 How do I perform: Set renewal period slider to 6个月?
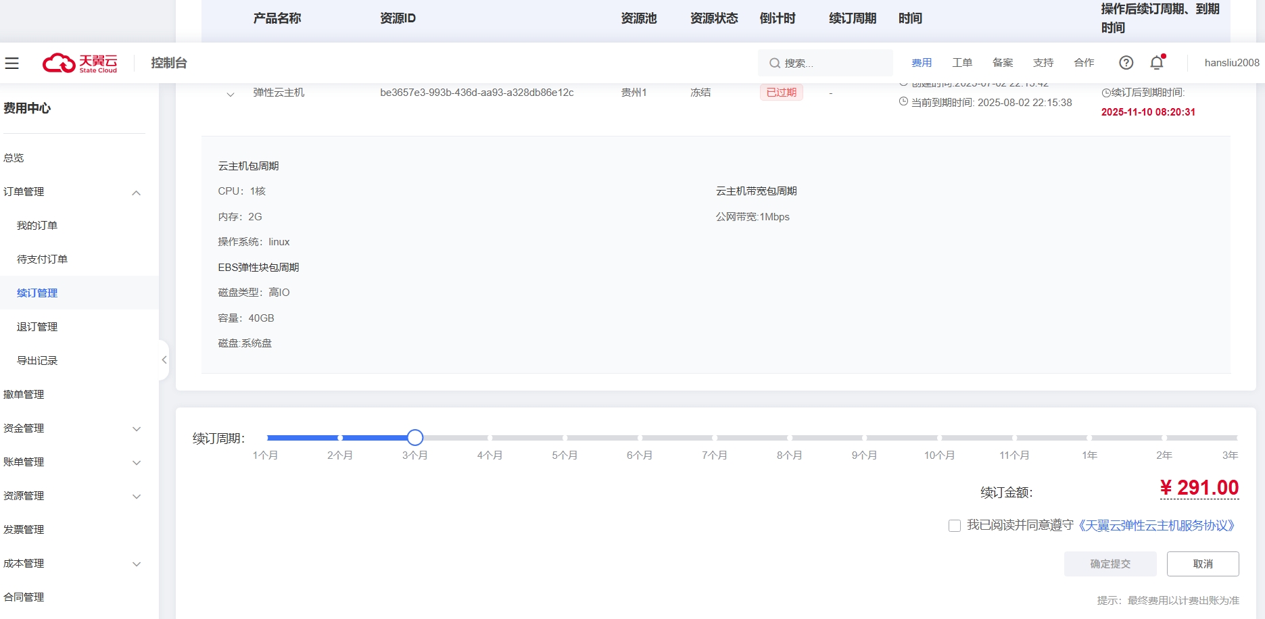[x=640, y=438]
